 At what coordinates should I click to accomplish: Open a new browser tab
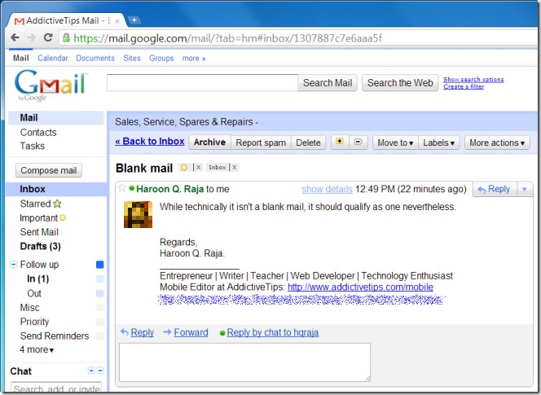(x=134, y=20)
